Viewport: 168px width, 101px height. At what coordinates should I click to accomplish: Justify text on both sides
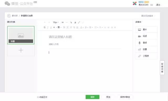coord(77,27)
